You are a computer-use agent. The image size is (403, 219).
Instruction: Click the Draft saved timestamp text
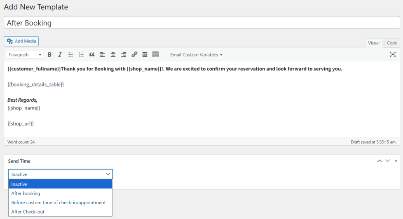[374, 142]
